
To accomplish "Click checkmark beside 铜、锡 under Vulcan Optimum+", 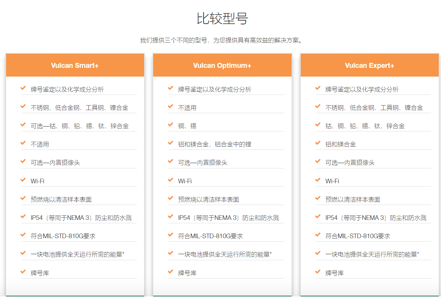I will click(170, 125).
